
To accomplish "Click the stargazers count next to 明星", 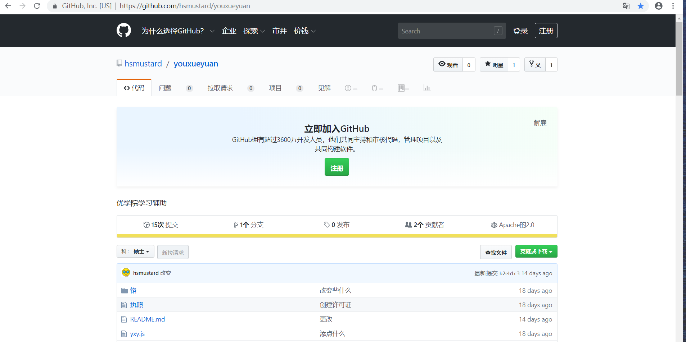I will point(514,65).
